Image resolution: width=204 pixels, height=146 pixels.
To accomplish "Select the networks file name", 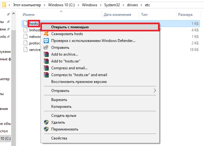I will point(35,37).
